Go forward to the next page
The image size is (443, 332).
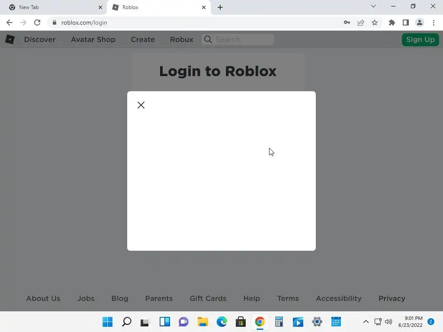click(23, 22)
